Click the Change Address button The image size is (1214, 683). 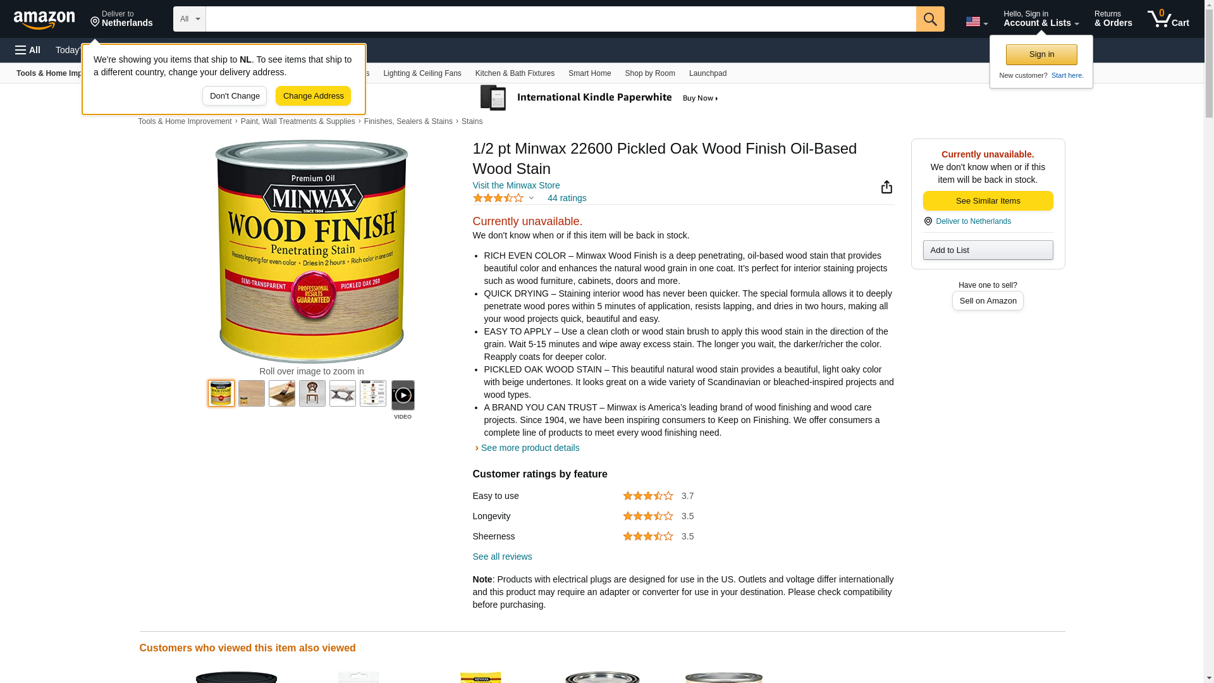tap(313, 96)
